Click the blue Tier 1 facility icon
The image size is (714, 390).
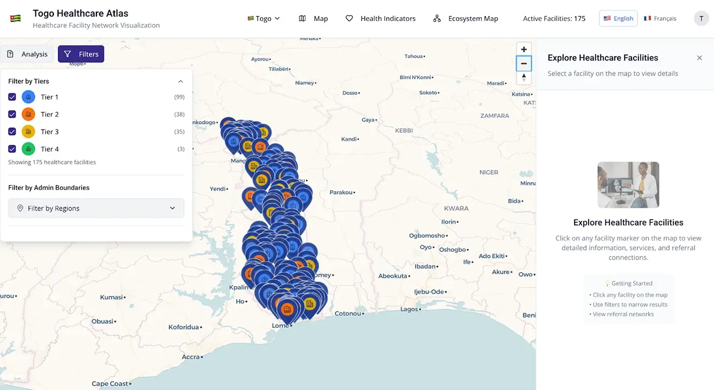pyautogui.click(x=28, y=97)
